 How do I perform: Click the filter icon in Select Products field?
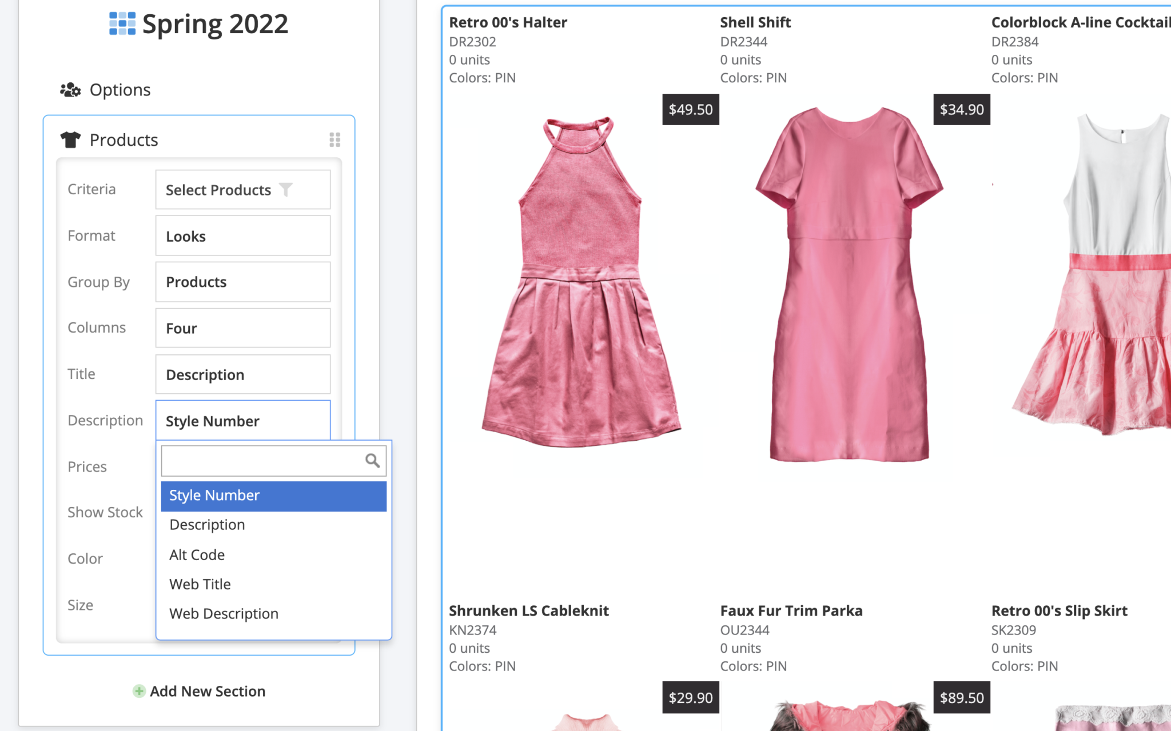coord(287,189)
